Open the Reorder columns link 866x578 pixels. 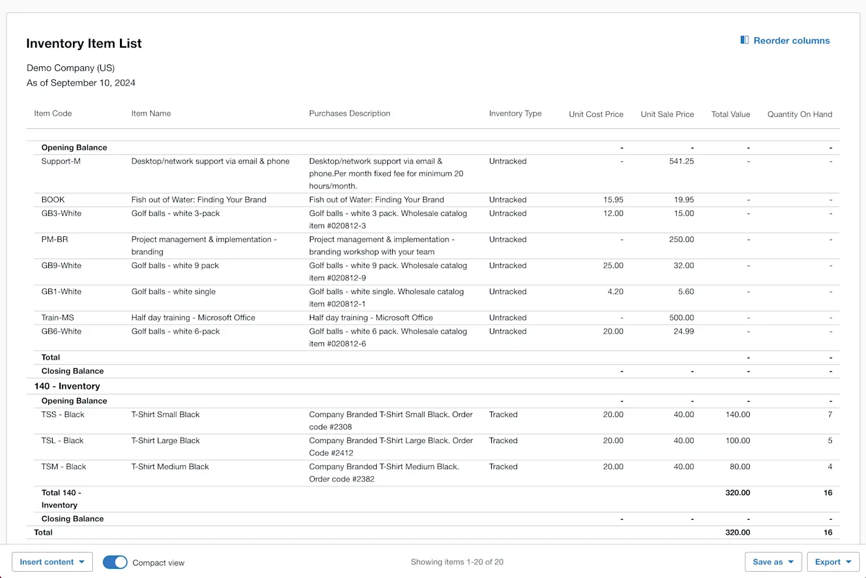coord(785,40)
